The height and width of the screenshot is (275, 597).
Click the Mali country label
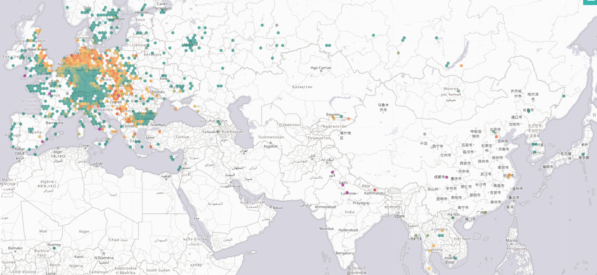(x=43, y=231)
